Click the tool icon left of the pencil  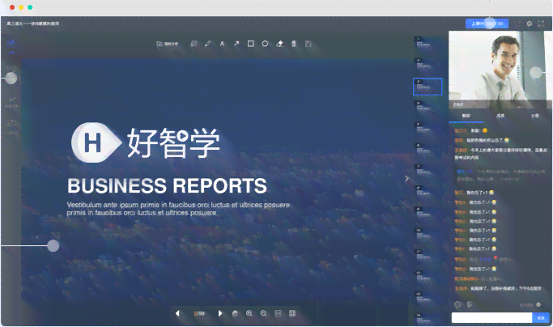coord(194,44)
